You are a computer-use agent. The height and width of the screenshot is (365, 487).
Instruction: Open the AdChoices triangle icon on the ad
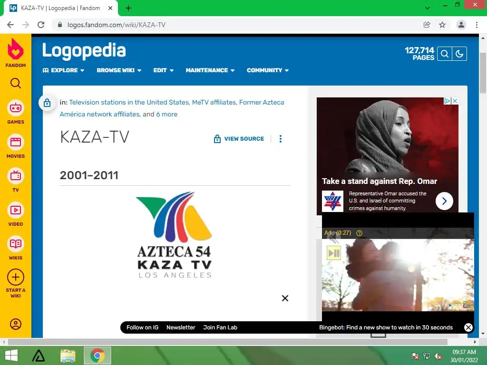click(x=447, y=101)
